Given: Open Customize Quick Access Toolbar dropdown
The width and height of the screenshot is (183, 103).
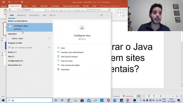Looking at the screenshot, I should (28, 2).
